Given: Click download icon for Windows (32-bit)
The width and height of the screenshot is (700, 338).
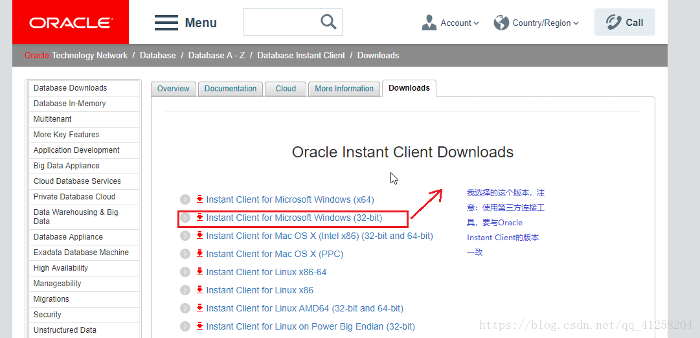Looking at the screenshot, I should pos(199,218).
